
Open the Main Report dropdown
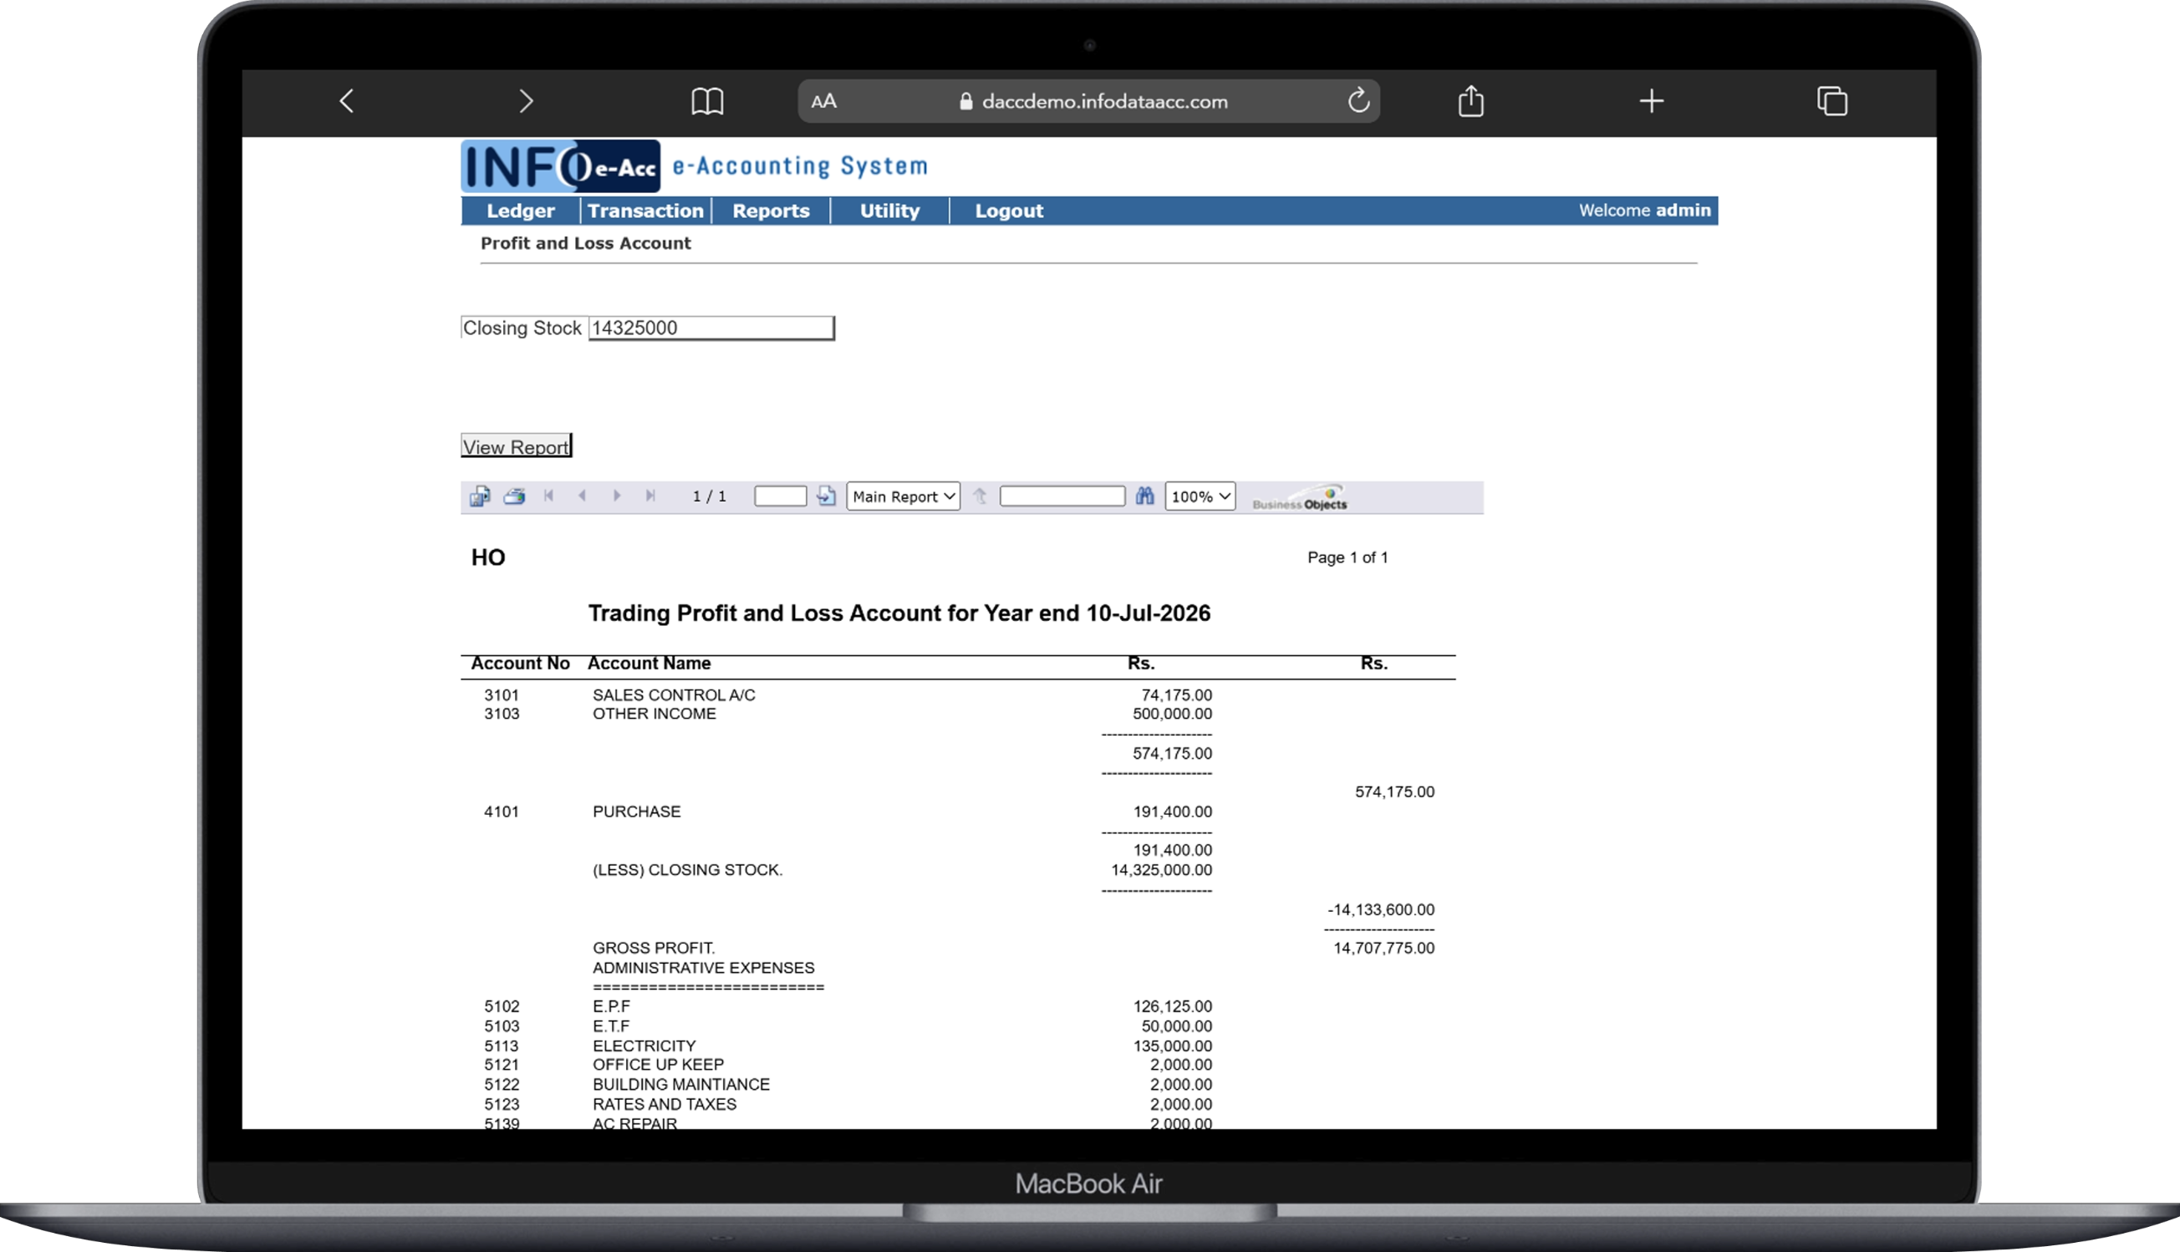[903, 496]
